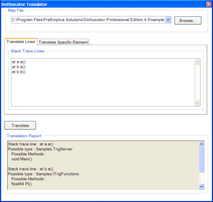
Task: Switch to the Translate Lines tab
Action: pos(21,42)
